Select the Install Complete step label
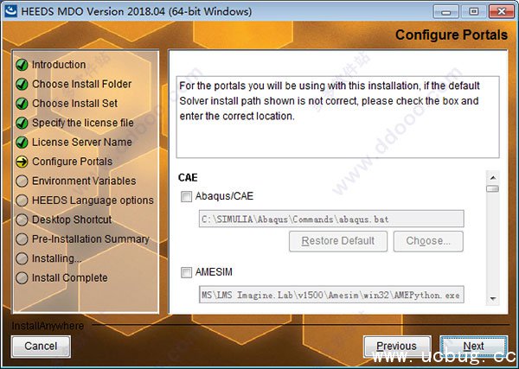The width and height of the screenshot is (519, 369). [69, 278]
